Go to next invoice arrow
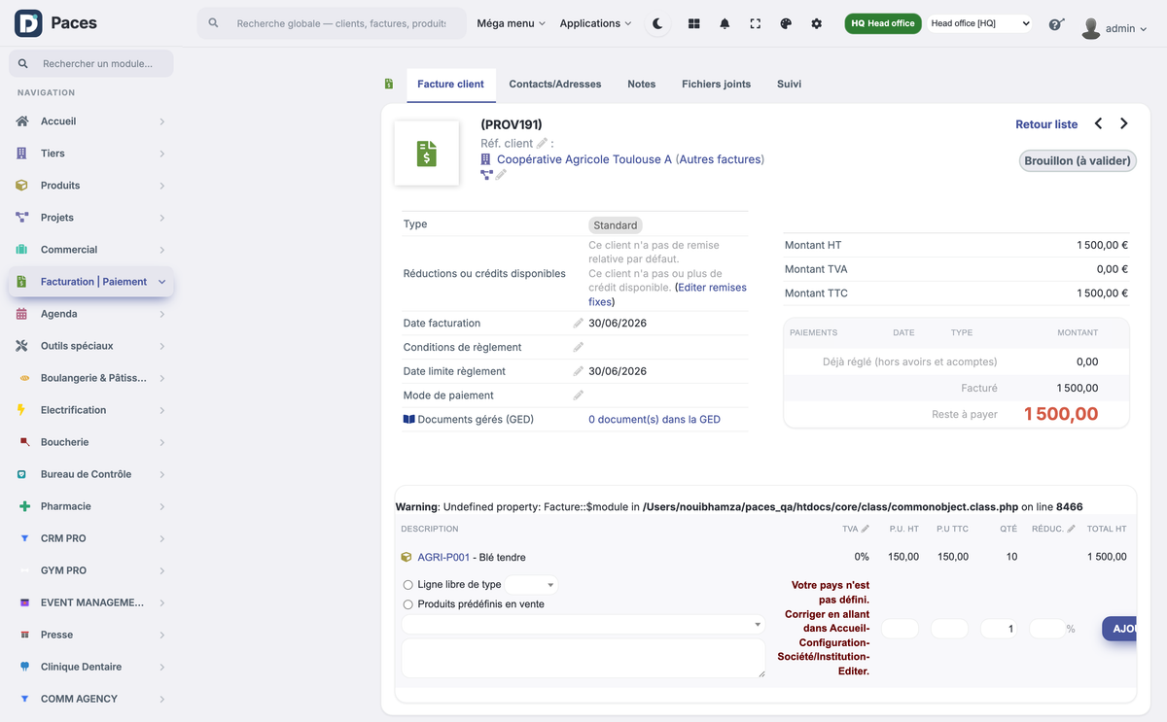Image resolution: width=1167 pixels, height=722 pixels. pos(1124,123)
